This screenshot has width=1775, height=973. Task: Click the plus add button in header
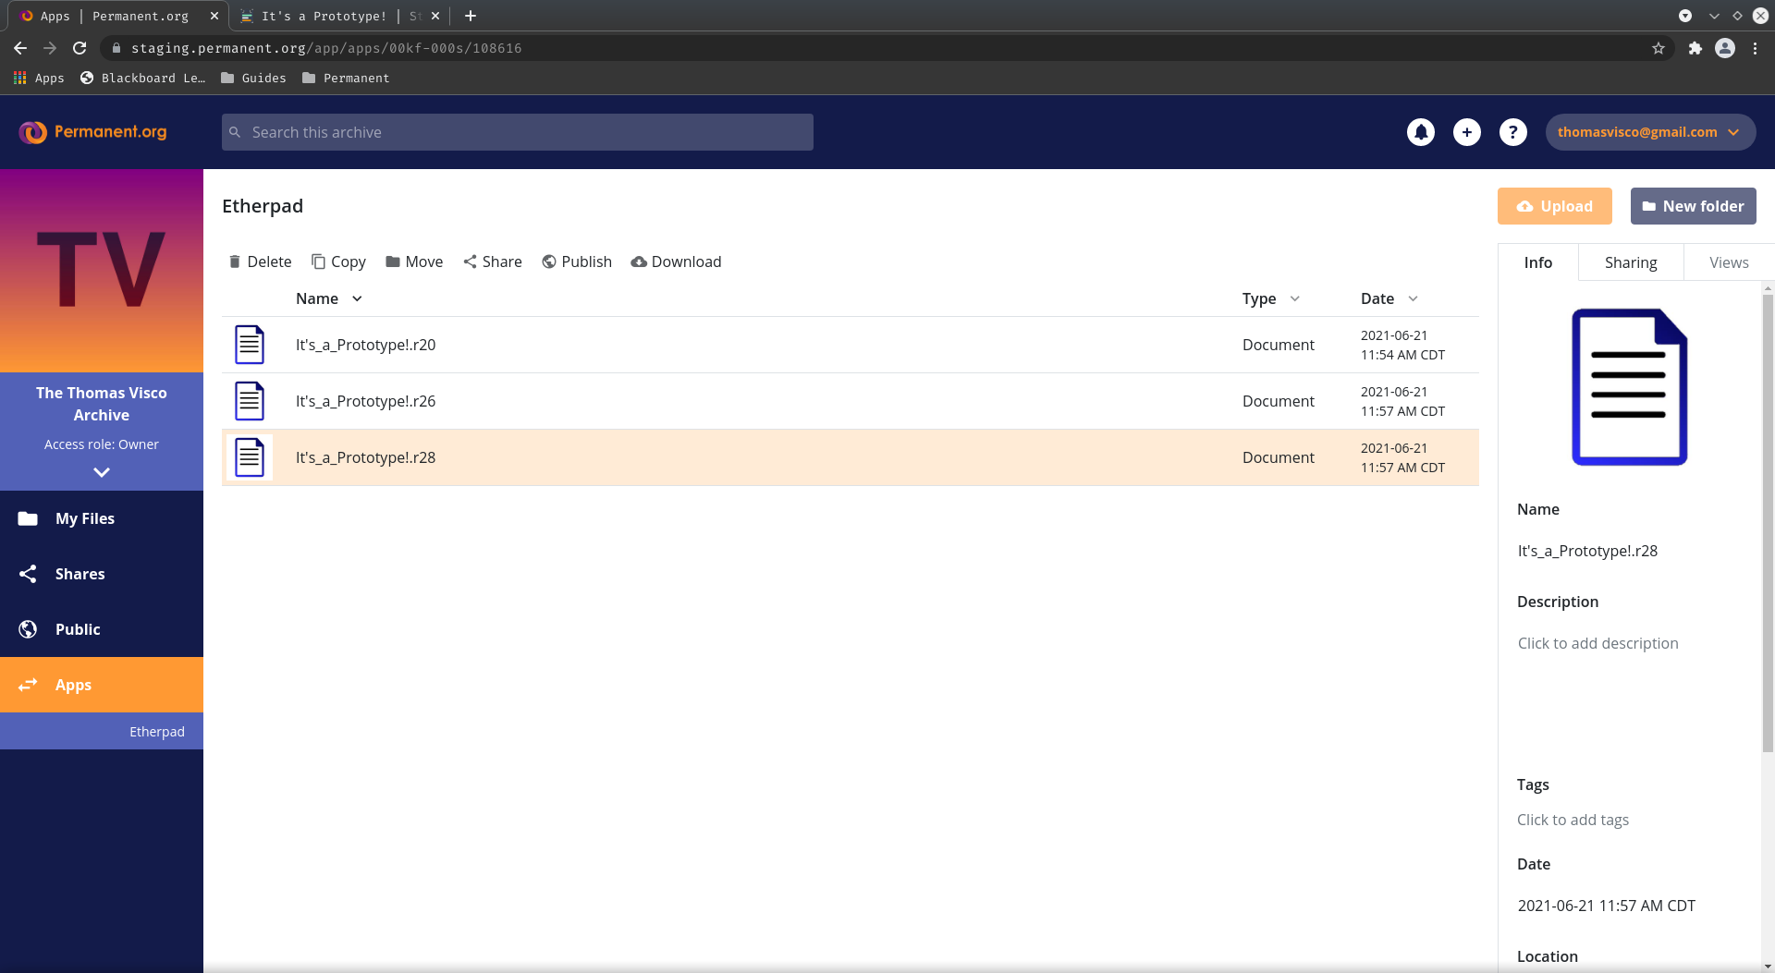tap(1467, 132)
